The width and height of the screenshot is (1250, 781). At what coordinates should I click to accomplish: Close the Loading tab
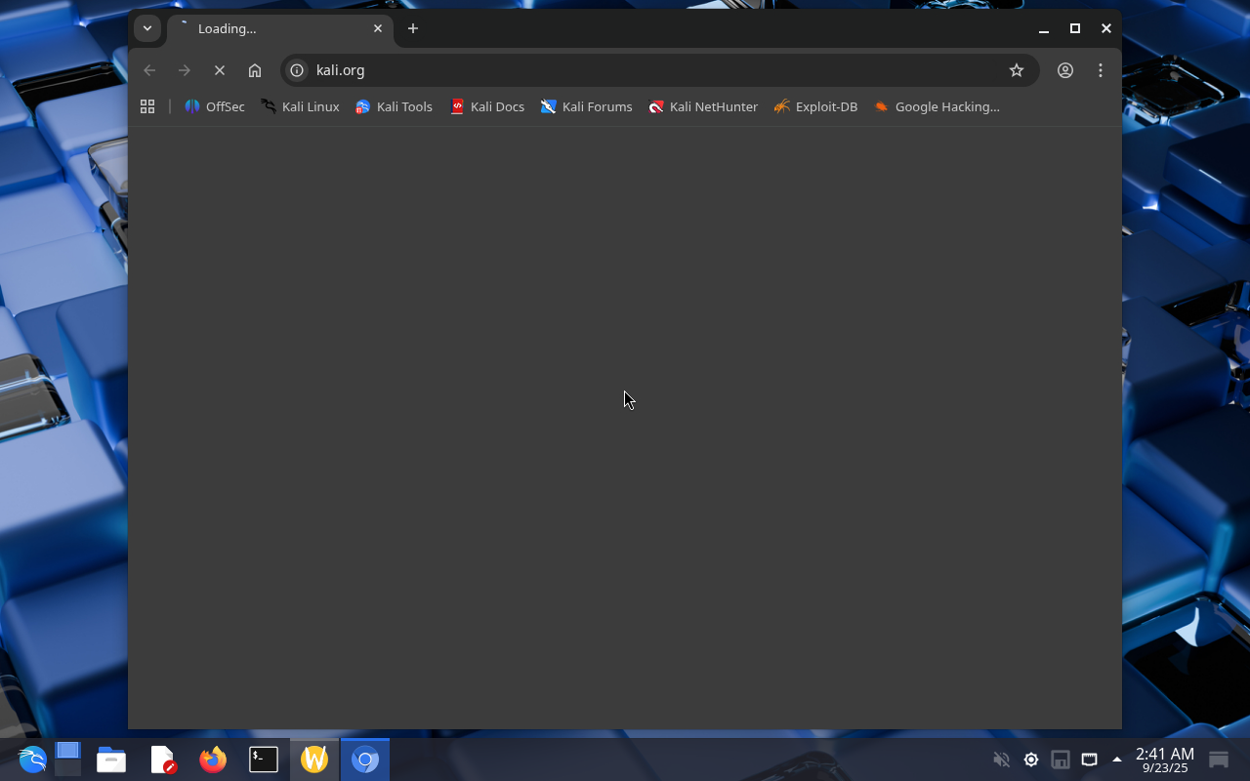pos(378,28)
